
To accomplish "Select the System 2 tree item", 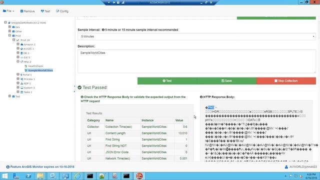I will 29,88.
